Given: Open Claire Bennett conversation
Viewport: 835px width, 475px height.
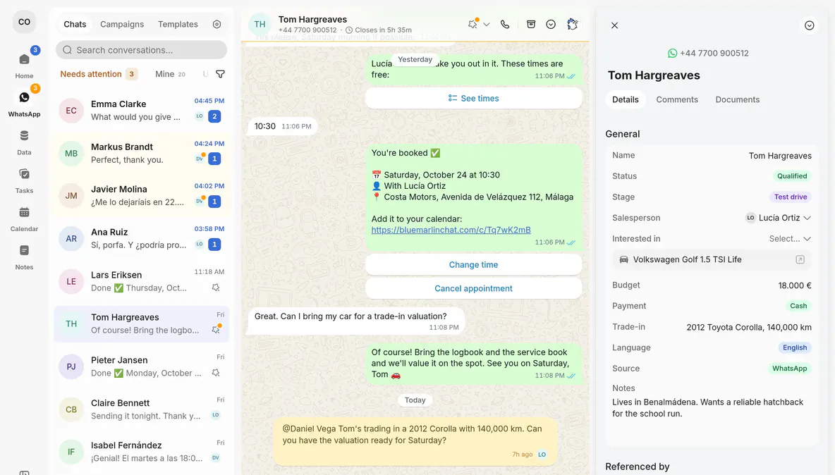Looking at the screenshot, I should (142, 409).
